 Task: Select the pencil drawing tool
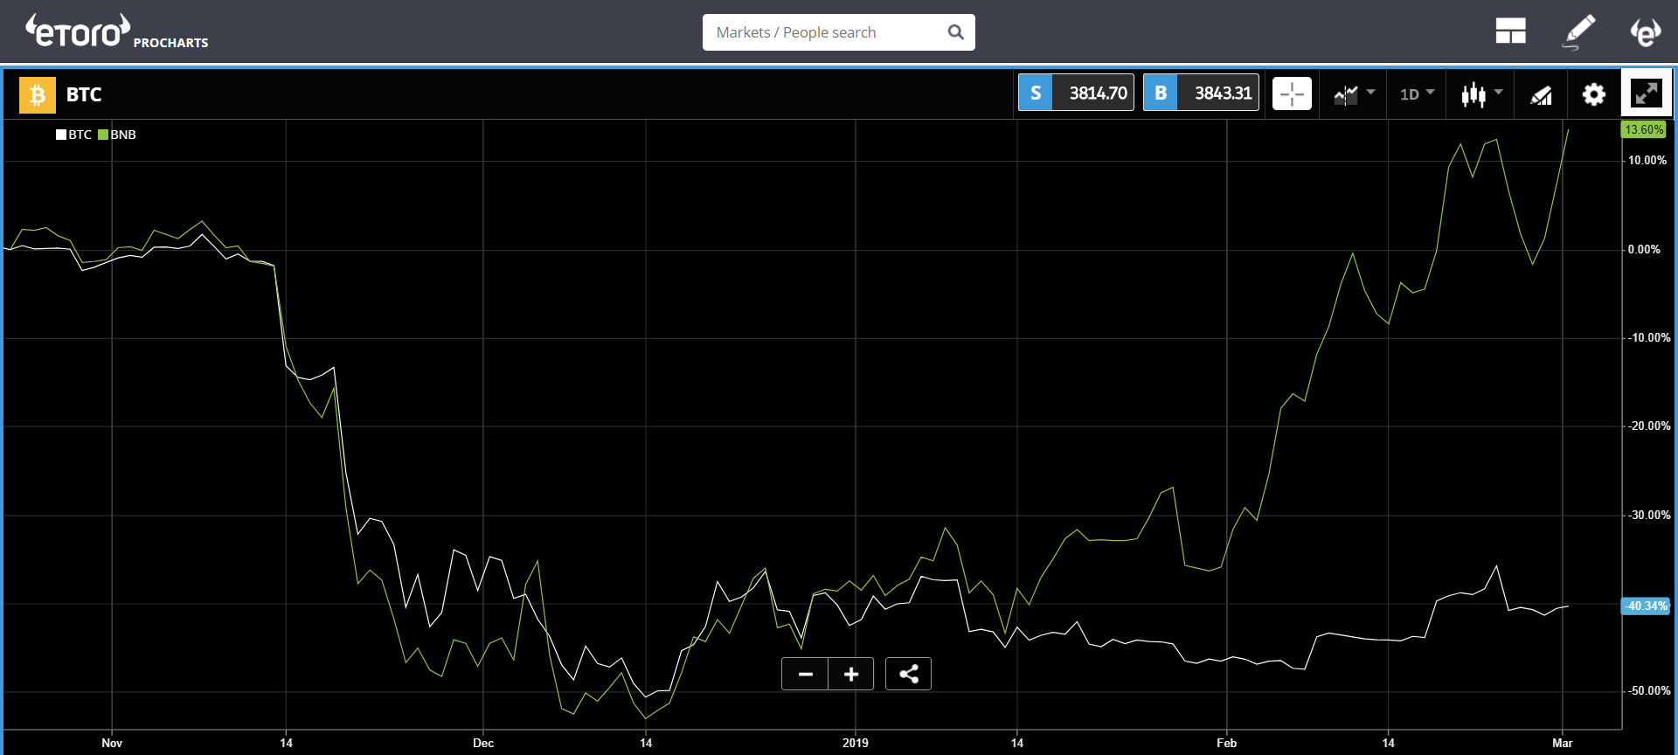pos(1578,31)
